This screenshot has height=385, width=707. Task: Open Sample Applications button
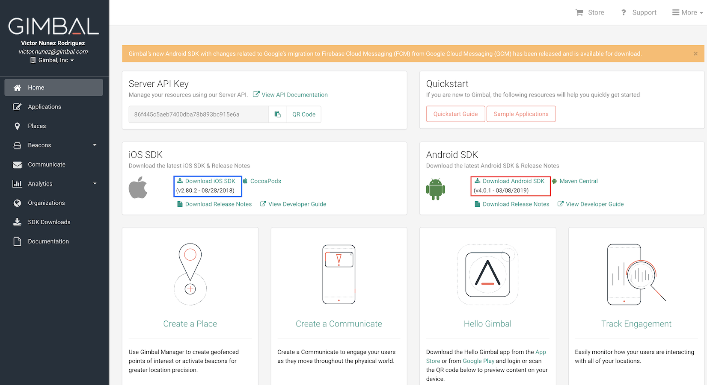click(521, 114)
